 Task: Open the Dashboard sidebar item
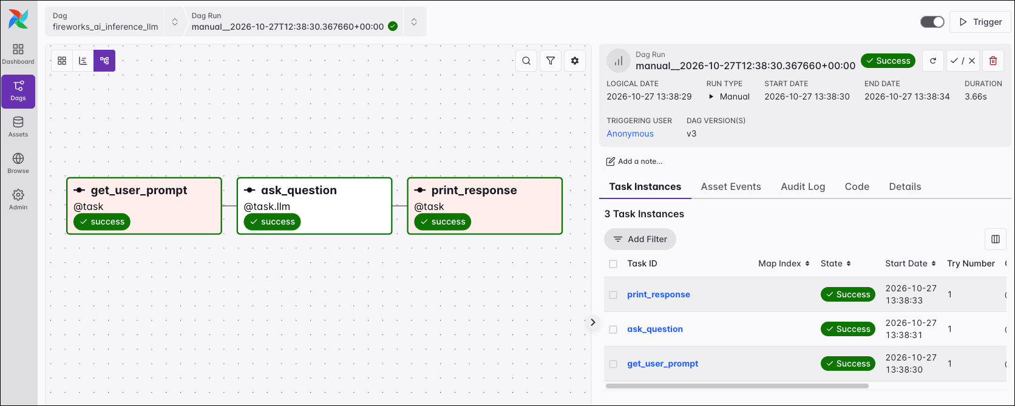(x=18, y=54)
